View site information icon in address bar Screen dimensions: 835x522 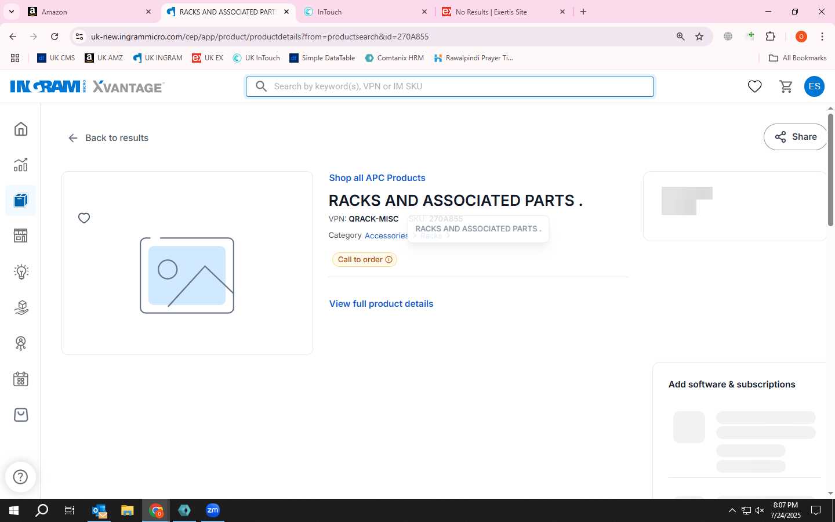[79, 37]
